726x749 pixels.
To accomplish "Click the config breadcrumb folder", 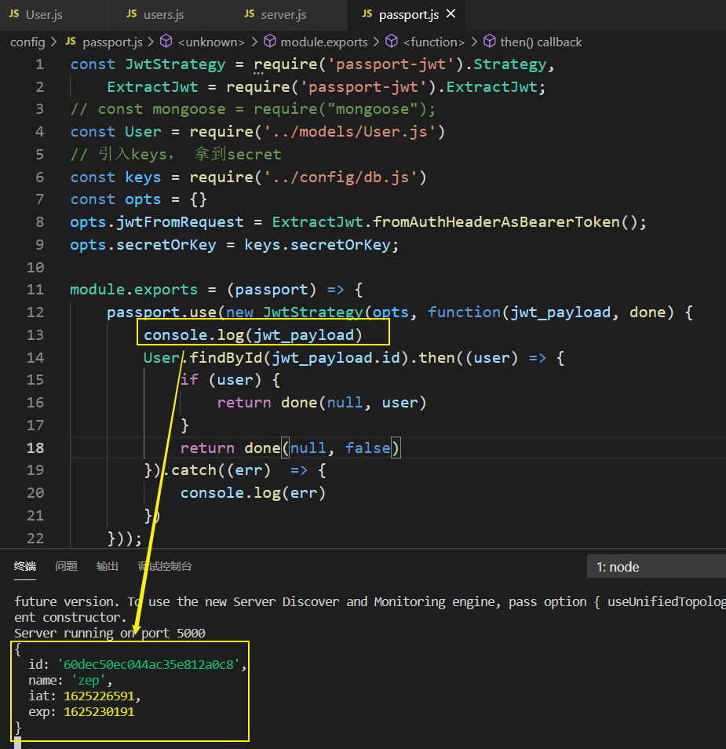I will pyautogui.click(x=27, y=42).
